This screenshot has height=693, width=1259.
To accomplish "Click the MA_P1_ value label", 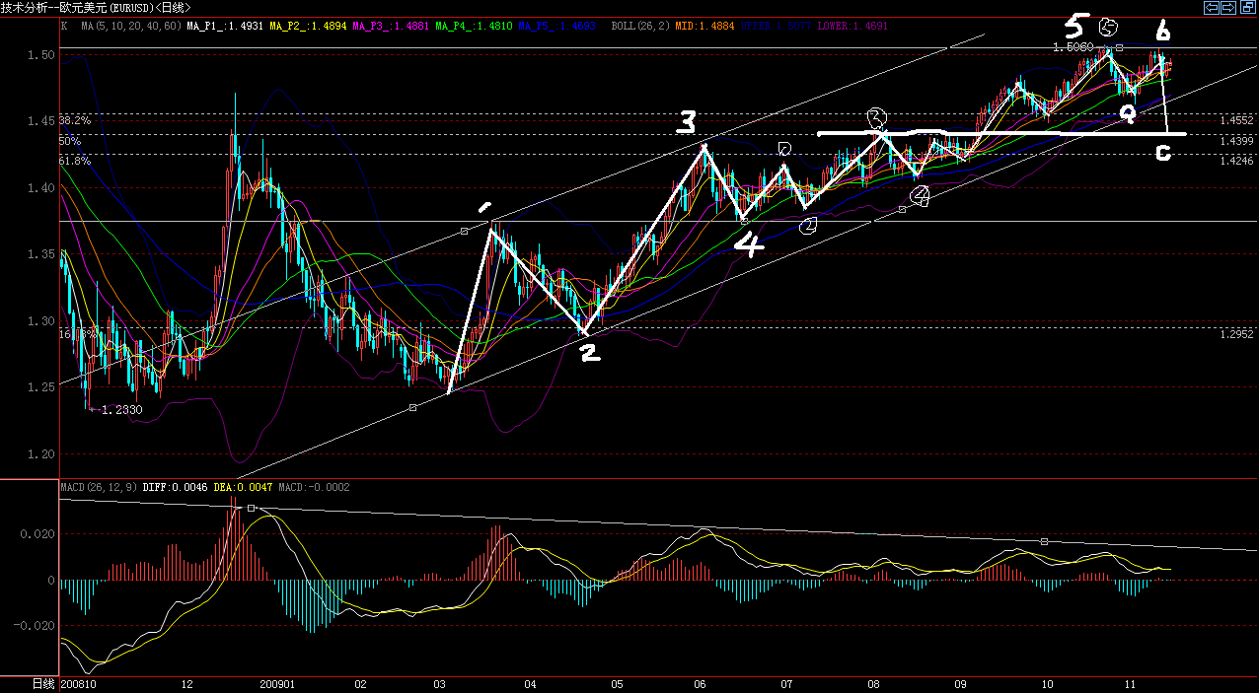I will coord(226,25).
